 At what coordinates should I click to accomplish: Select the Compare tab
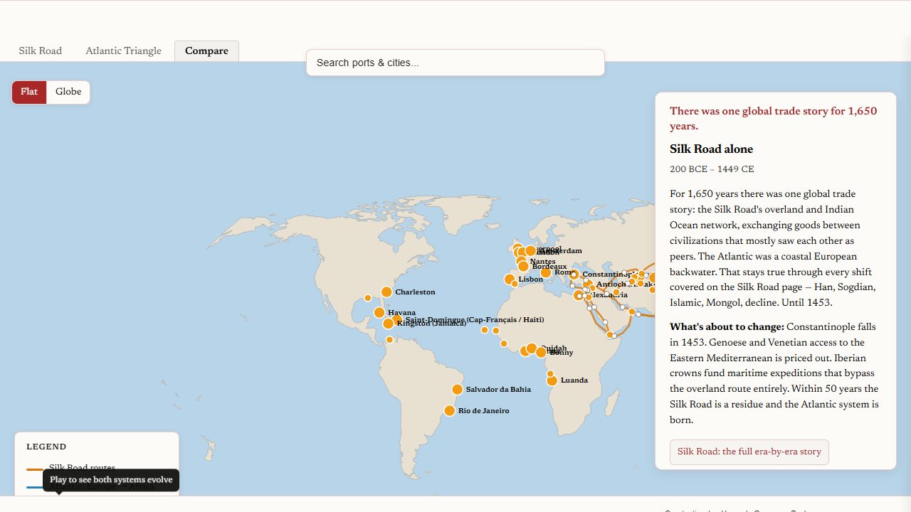pos(206,51)
